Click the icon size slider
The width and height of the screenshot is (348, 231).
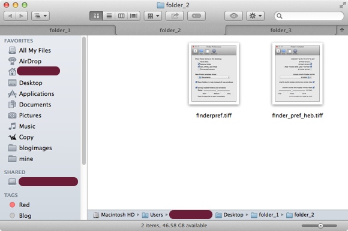tap(319, 226)
